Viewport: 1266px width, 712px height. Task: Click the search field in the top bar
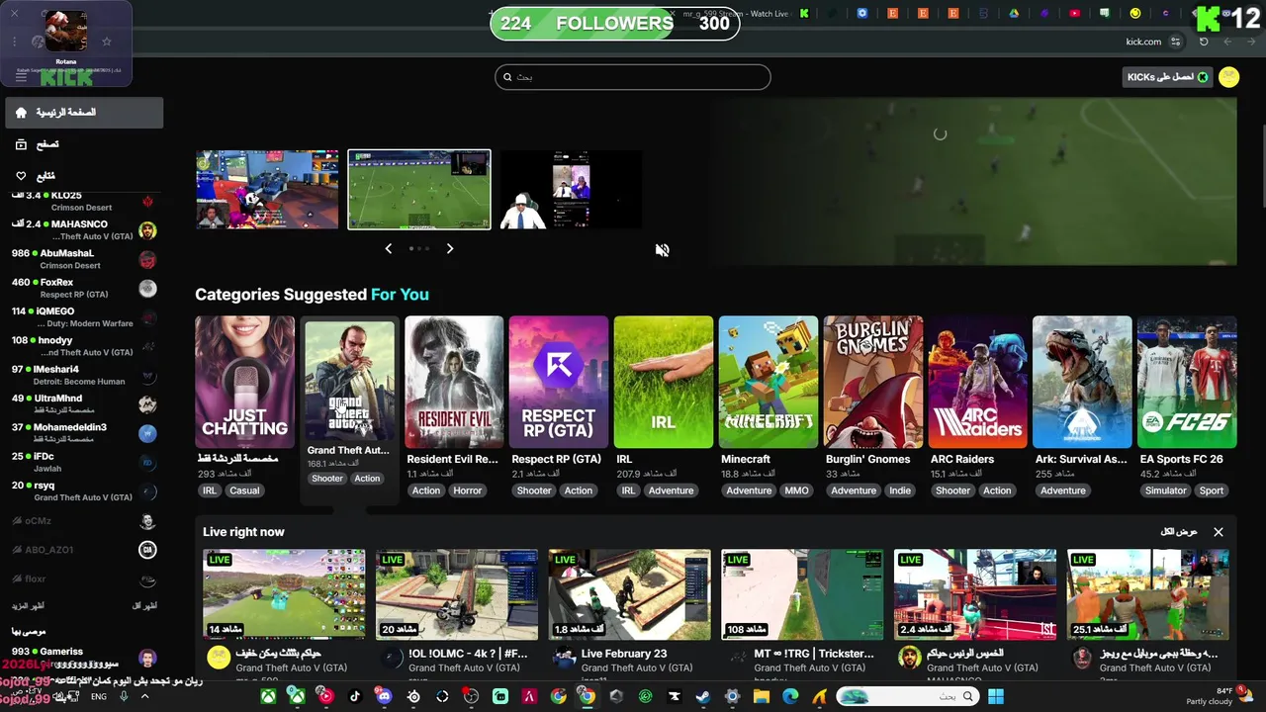pos(633,77)
